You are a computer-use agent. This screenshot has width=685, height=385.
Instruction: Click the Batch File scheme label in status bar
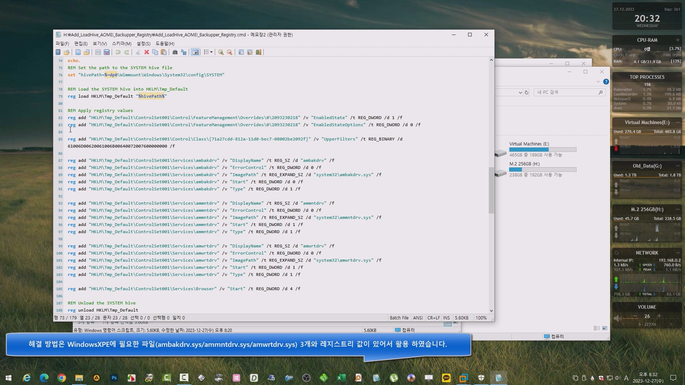click(x=399, y=318)
